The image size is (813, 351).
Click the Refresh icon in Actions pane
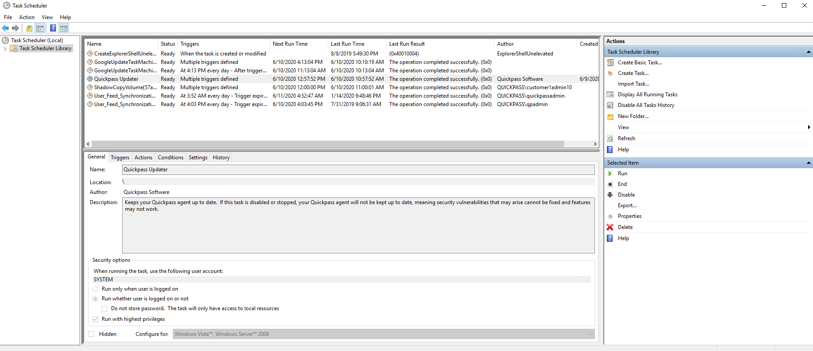point(610,138)
